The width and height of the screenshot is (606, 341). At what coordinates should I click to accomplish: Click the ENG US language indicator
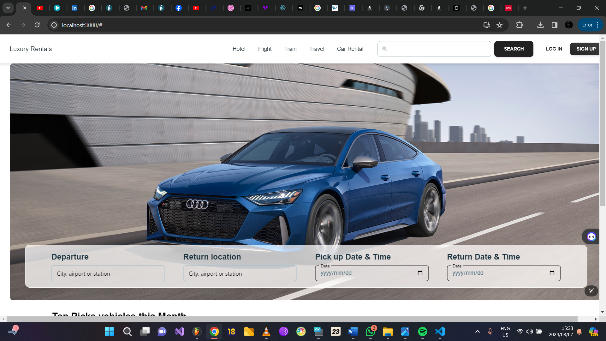pyautogui.click(x=505, y=332)
